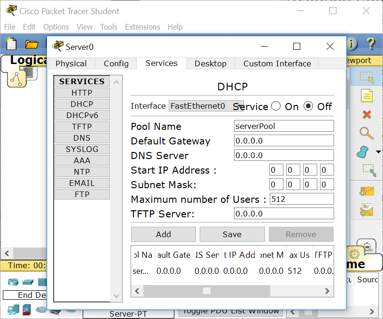
Task: Select the Routers device category icon
Action: point(13,282)
